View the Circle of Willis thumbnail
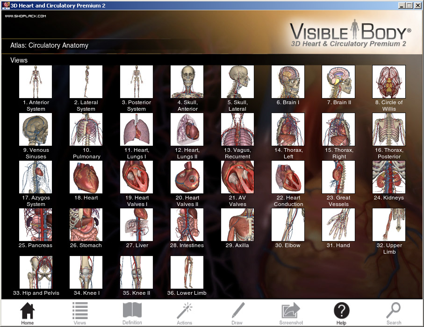The height and width of the screenshot is (327, 424). 389,82
